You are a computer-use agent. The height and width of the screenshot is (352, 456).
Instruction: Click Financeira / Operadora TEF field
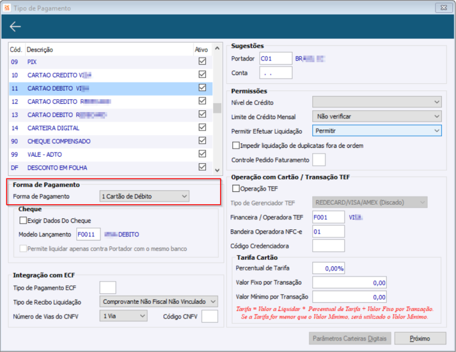[328, 217]
